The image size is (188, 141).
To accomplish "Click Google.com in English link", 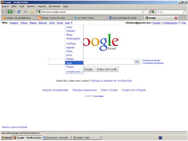I will (134, 90).
